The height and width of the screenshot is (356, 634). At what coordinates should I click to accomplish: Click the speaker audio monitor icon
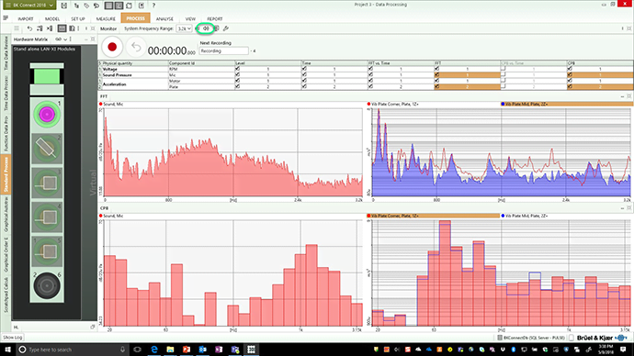point(206,28)
